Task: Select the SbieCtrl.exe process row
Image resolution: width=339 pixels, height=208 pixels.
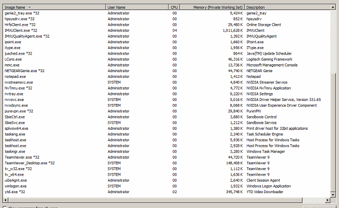Action: tap(166, 117)
